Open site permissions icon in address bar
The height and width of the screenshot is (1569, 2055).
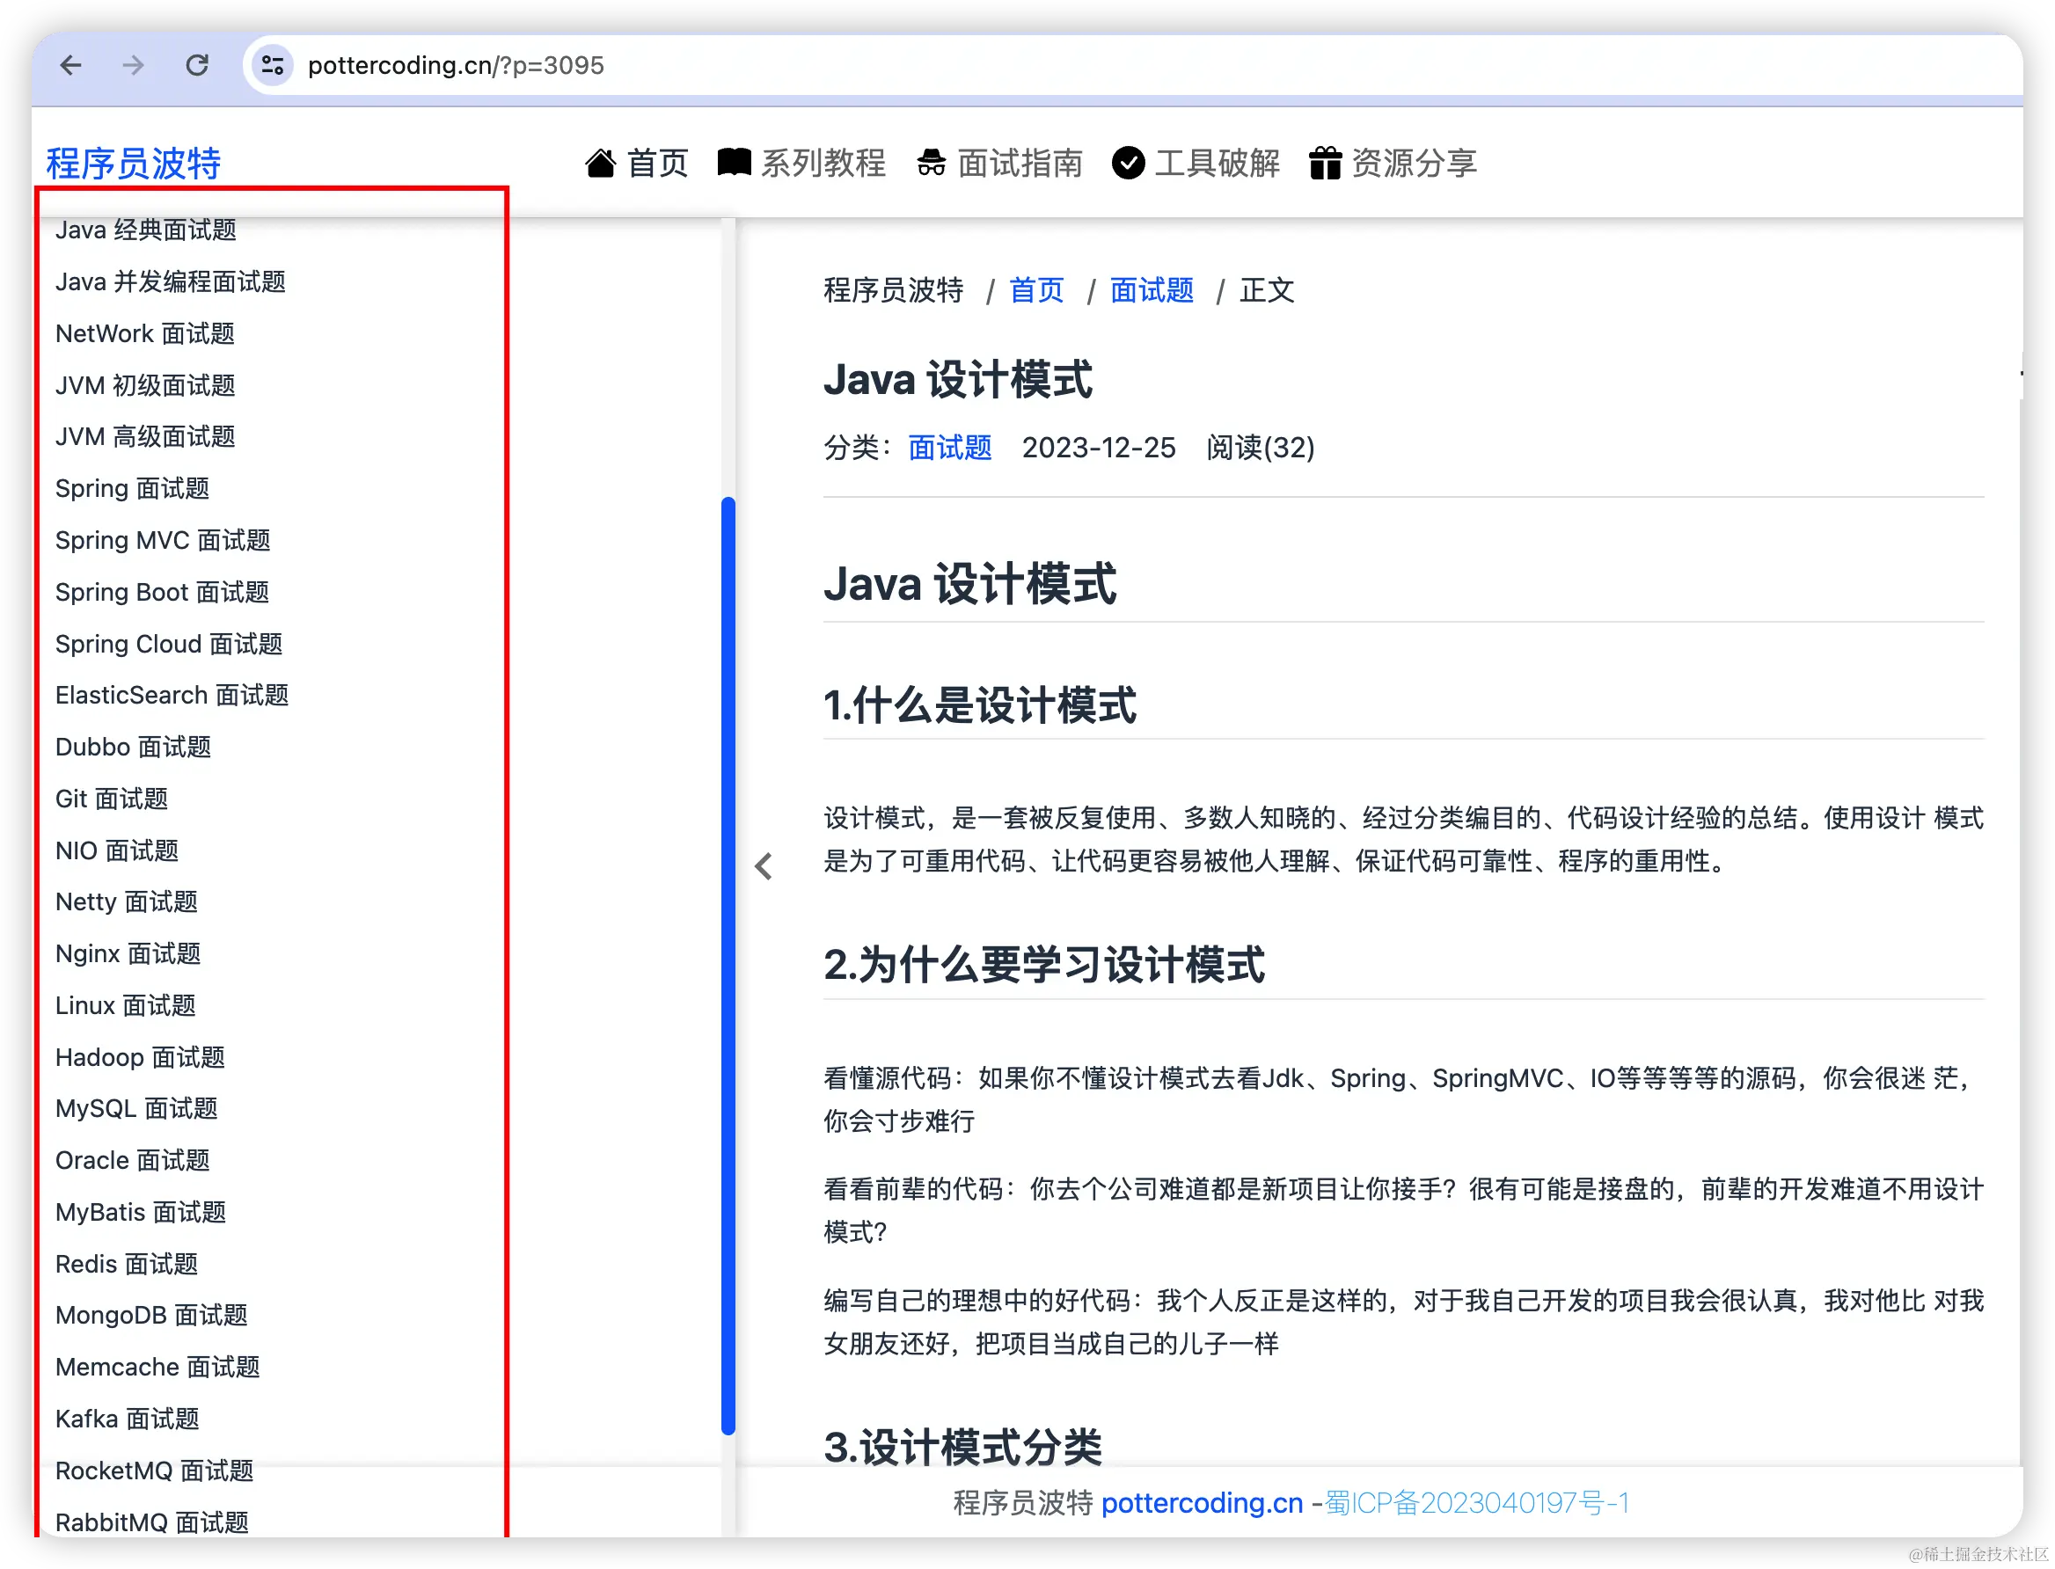coord(272,65)
